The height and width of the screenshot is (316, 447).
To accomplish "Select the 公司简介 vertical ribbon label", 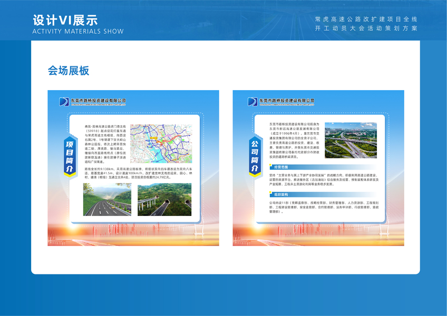I will click(255, 156).
